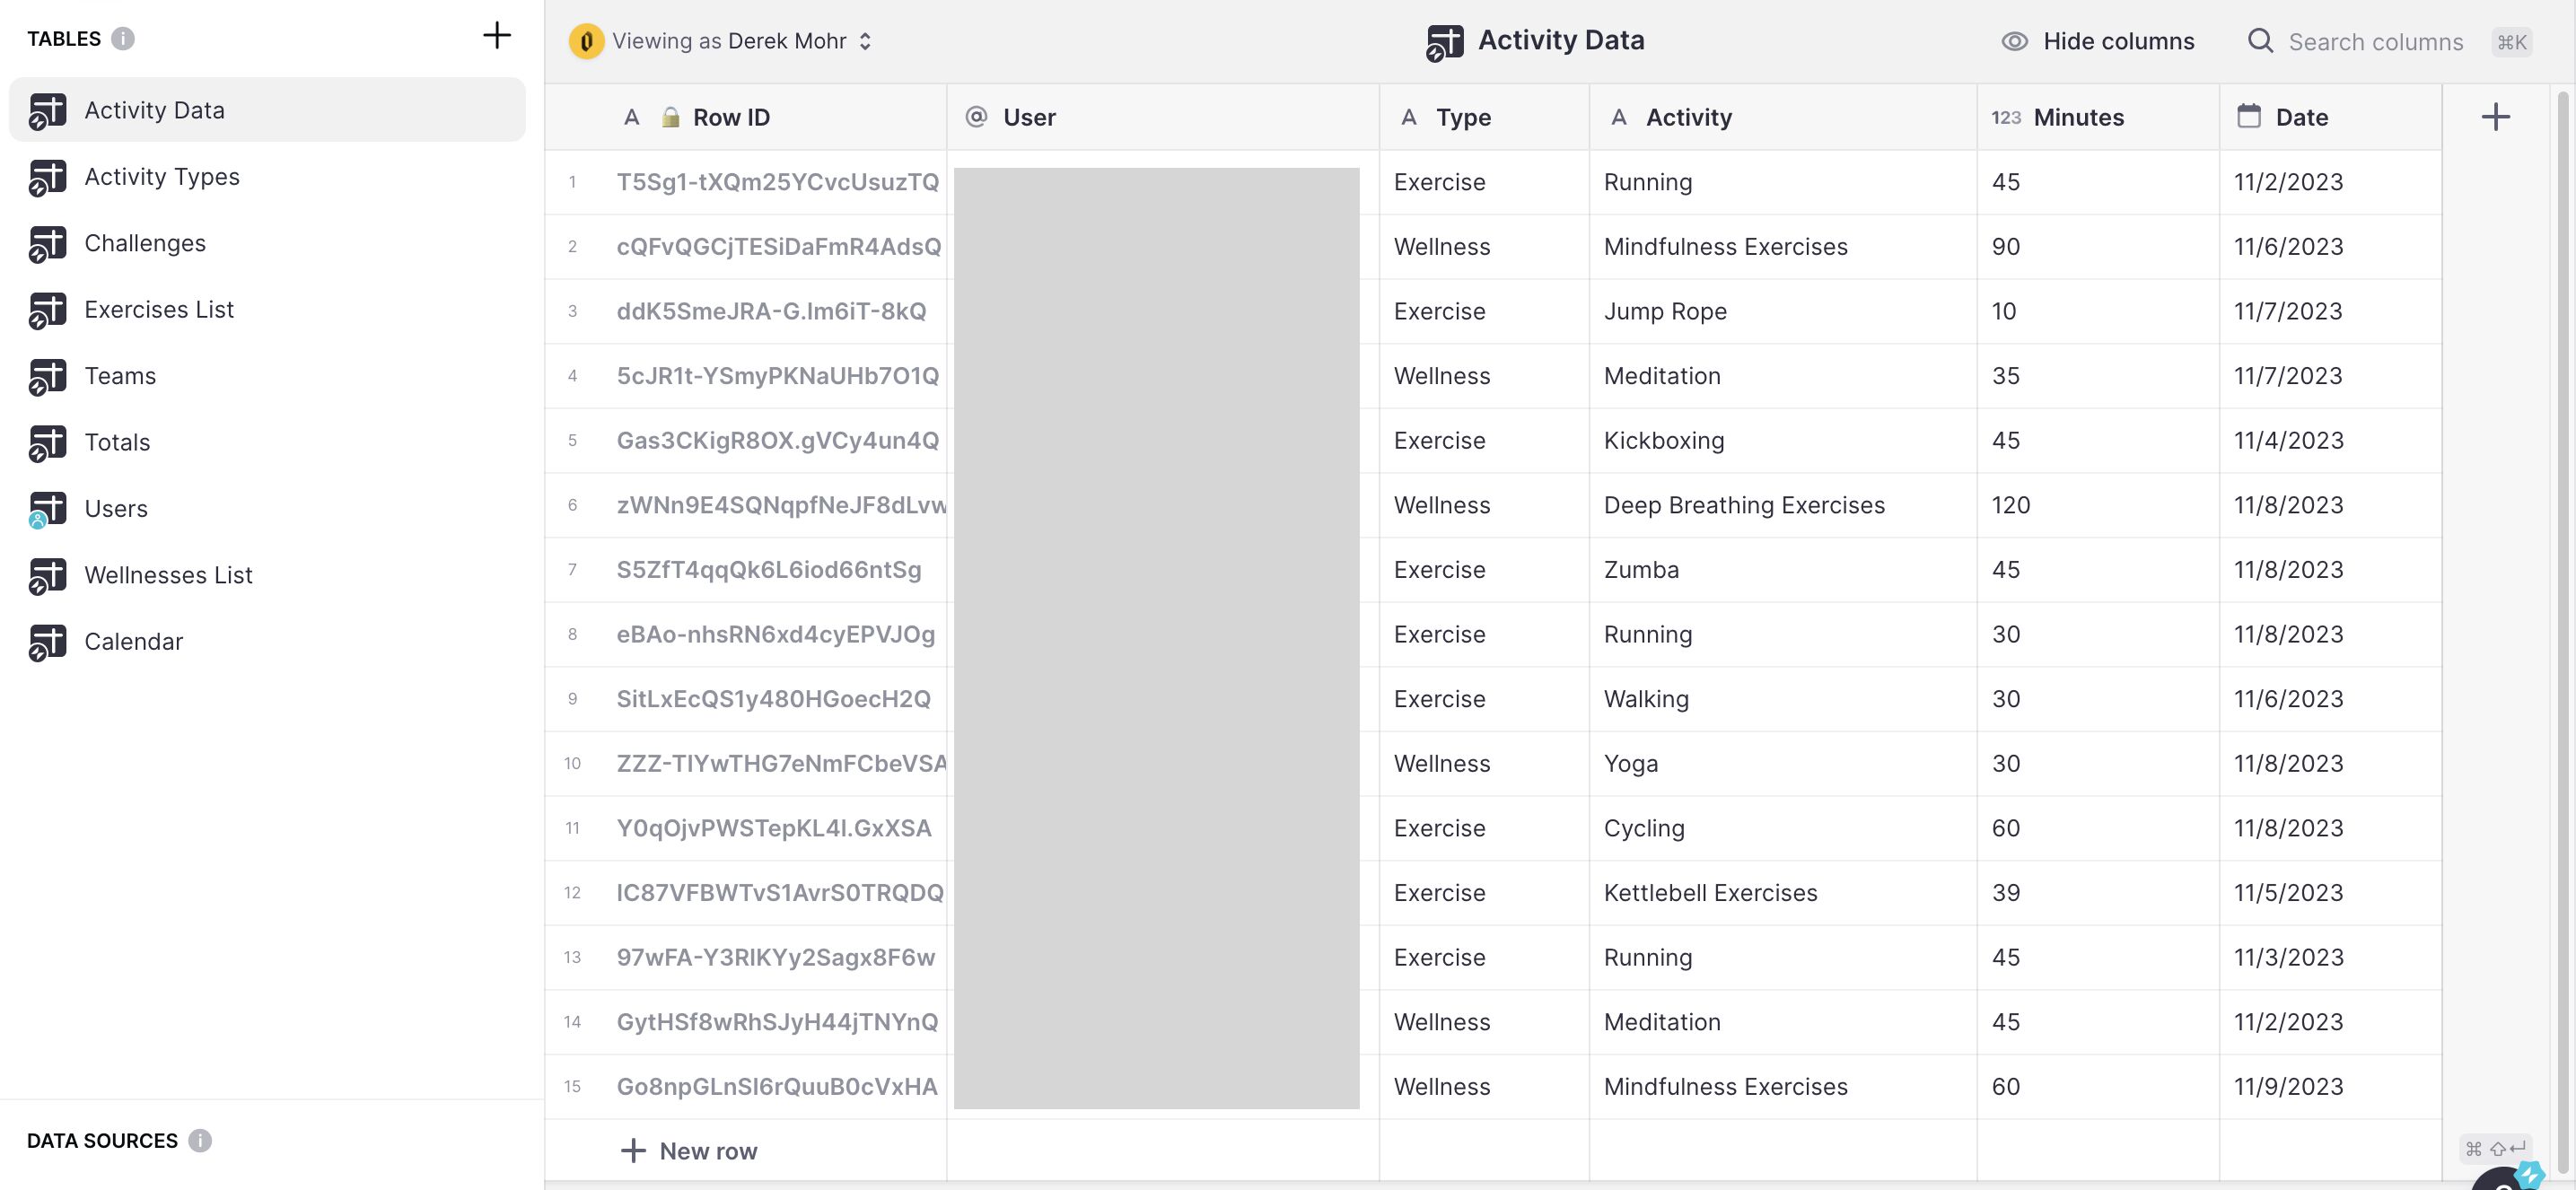Screen dimensions: 2576x1190
Task: Add a New row
Action: pos(689,1151)
